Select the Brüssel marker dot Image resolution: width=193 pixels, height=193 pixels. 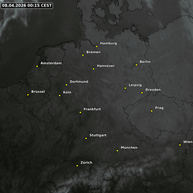click(28, 95)
